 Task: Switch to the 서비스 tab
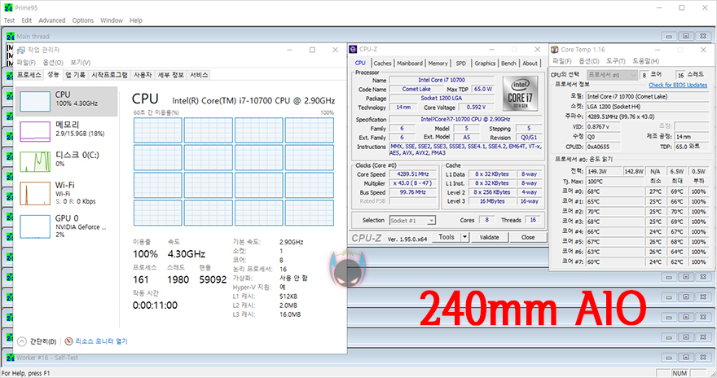[199, 75]
